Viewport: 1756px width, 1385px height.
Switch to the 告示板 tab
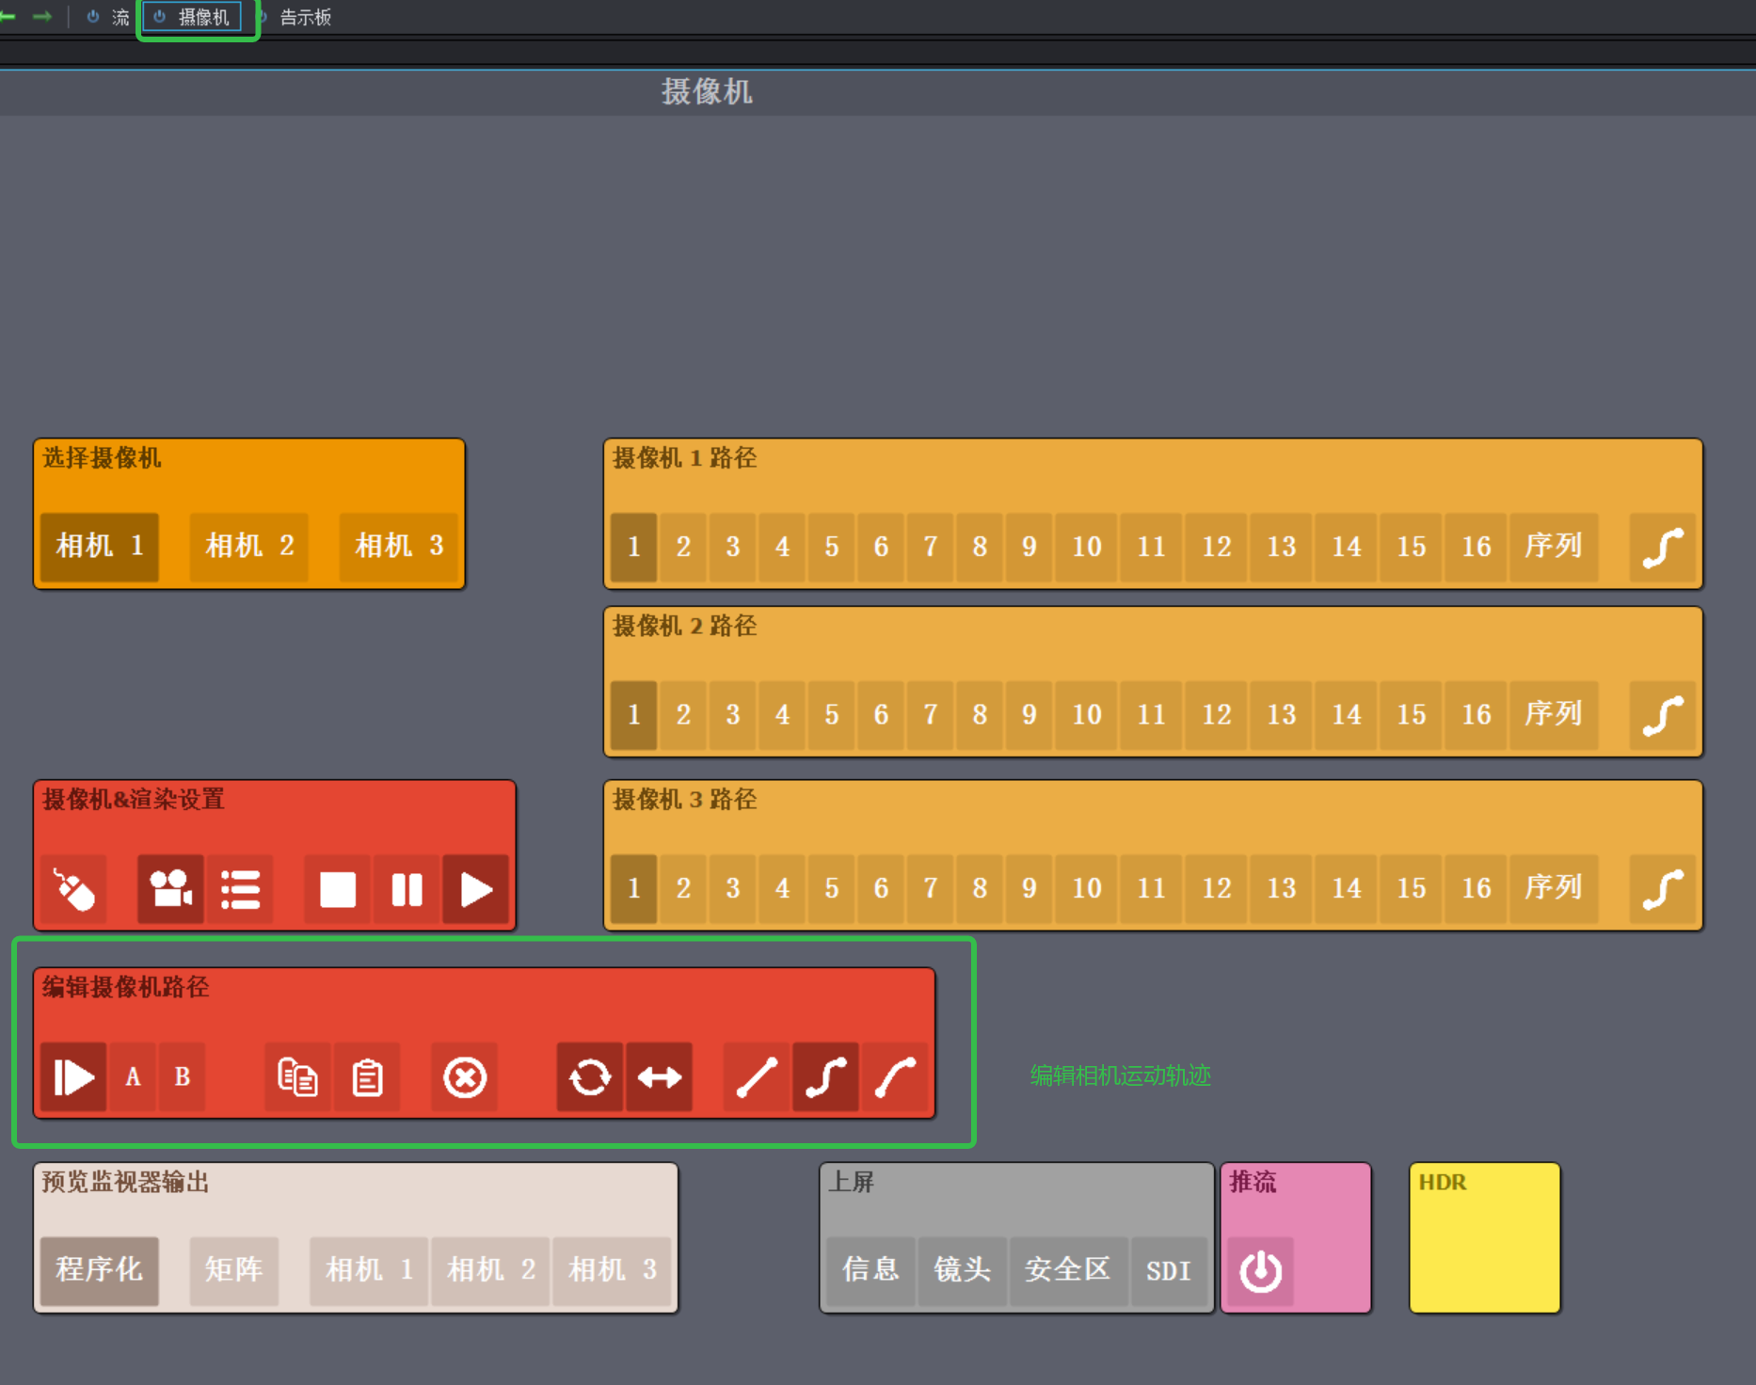(x=305, y=18)
